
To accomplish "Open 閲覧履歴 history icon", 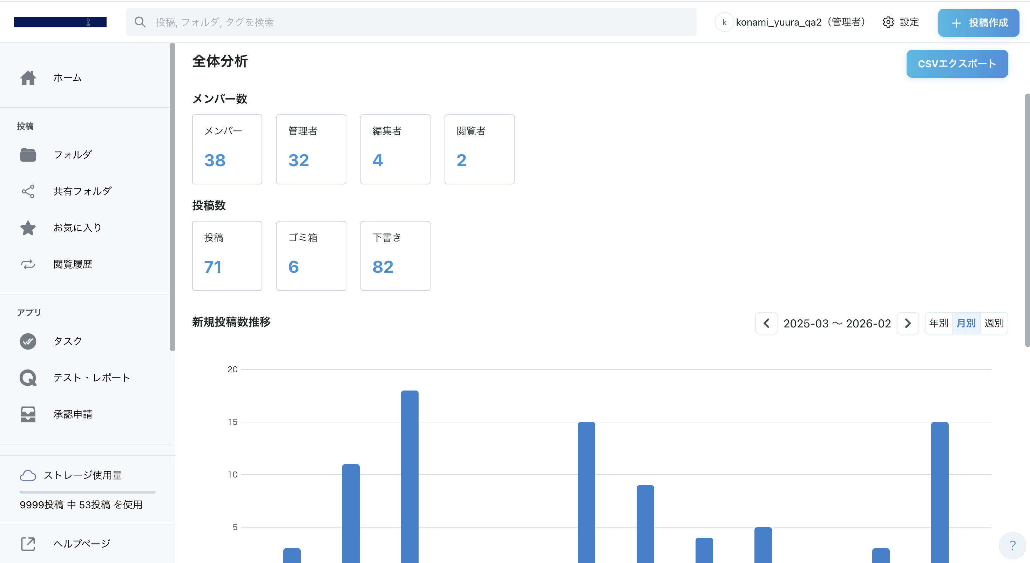I will click(x=28, y=264).
